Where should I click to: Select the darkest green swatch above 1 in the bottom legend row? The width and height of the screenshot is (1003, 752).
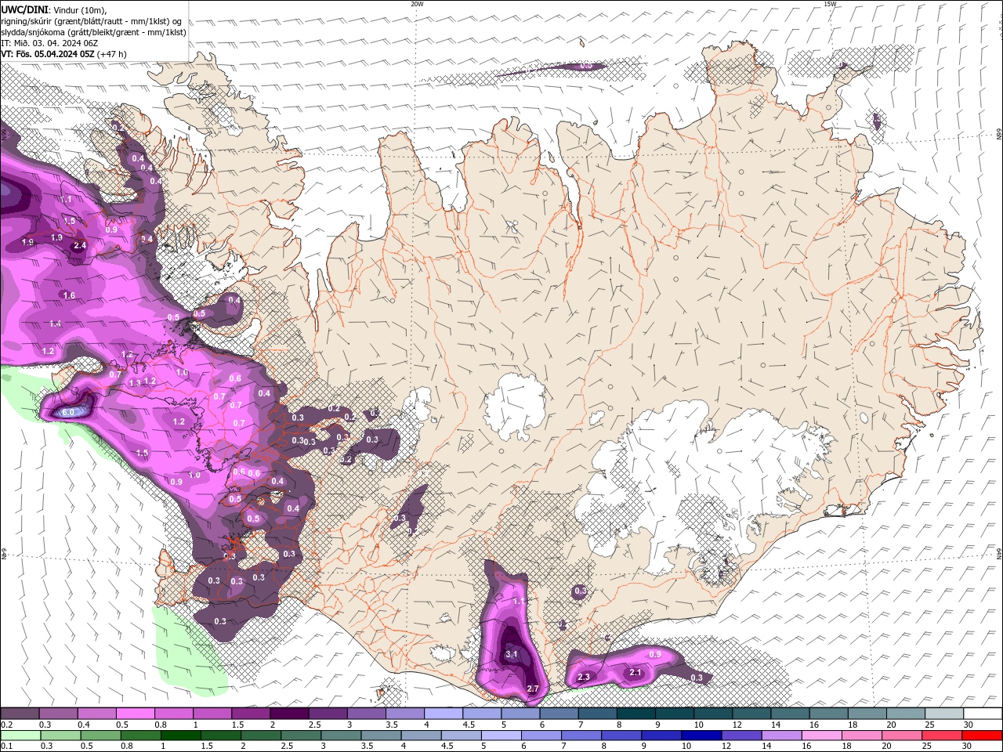click(x=180, y=736)
